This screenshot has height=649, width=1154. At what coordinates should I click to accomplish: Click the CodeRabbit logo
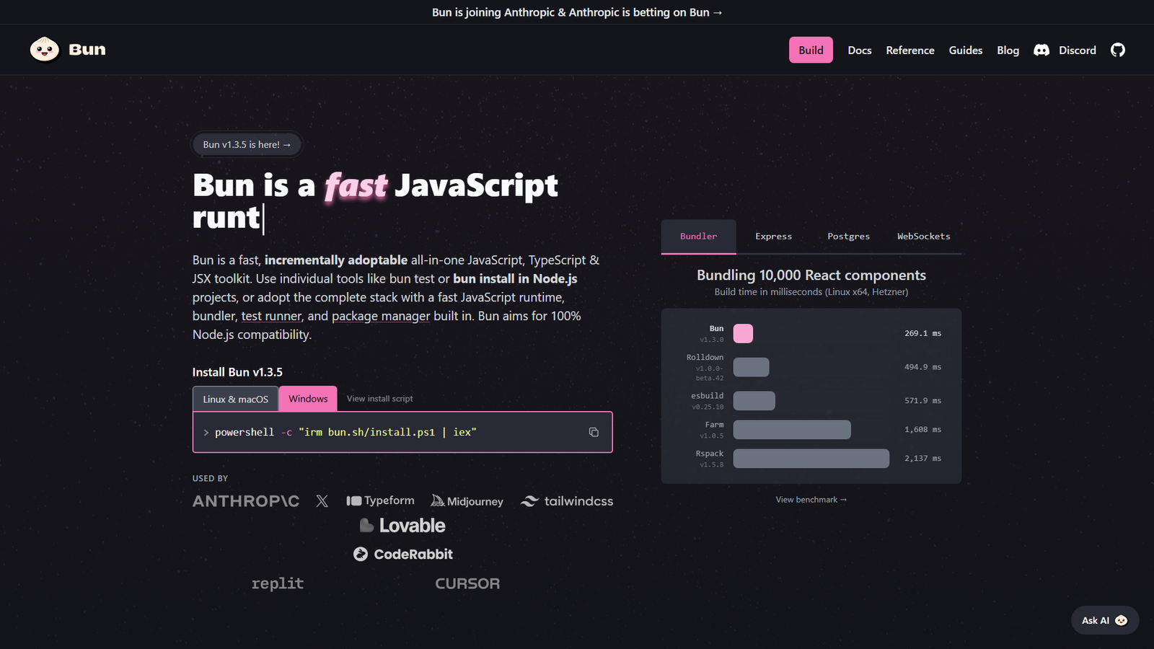(403, 554)
